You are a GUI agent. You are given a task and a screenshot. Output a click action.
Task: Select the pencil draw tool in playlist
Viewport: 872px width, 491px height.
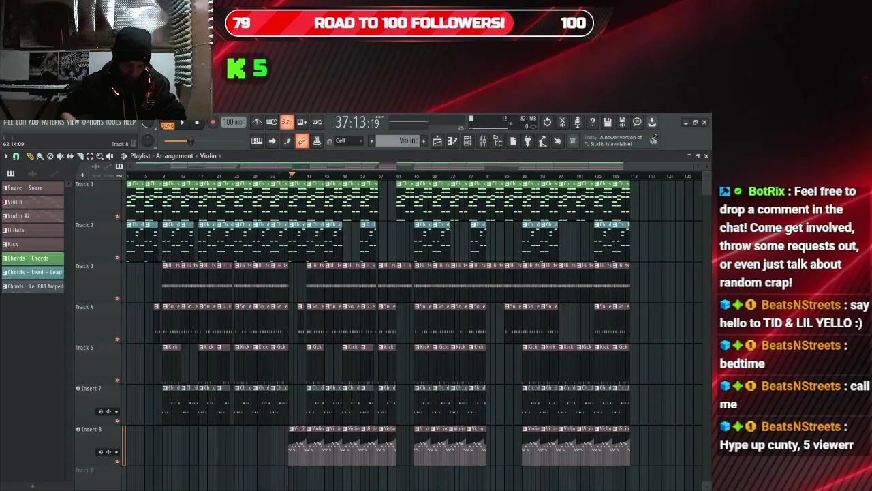[x=31, y=156]
